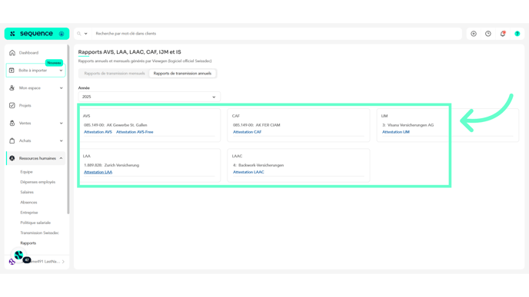Click AK FER CIAM text
The image size is (529, 297).
268,125
